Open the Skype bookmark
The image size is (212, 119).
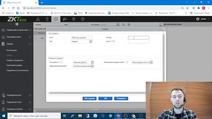20,13
